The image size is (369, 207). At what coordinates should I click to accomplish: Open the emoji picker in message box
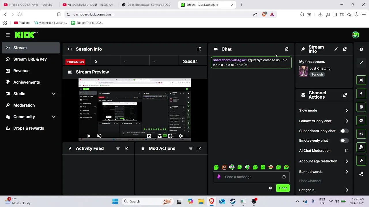point(284,177)
